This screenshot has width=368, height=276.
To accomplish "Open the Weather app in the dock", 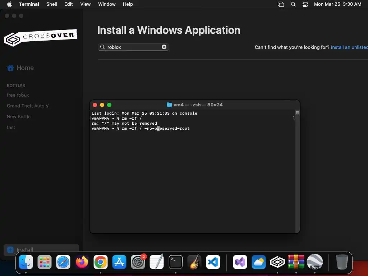I will (259, 262).
